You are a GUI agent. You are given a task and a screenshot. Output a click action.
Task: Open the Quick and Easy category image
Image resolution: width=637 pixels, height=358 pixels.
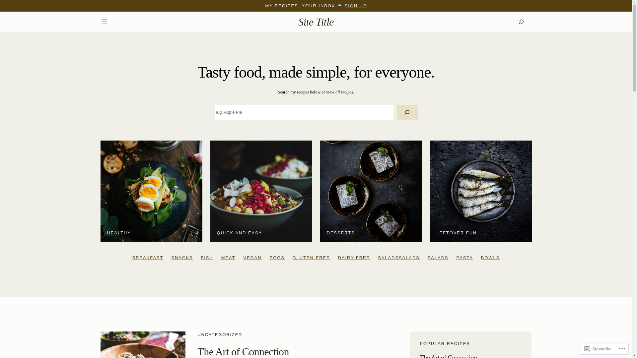coord(261,191)
